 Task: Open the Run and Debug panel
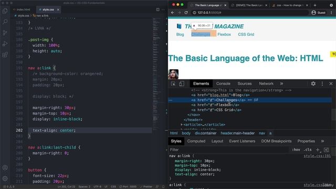click(x=5, y=44)
